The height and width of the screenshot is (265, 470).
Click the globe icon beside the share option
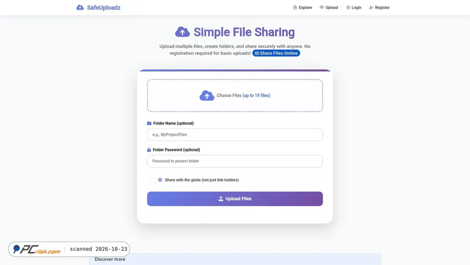click(160, 180)
